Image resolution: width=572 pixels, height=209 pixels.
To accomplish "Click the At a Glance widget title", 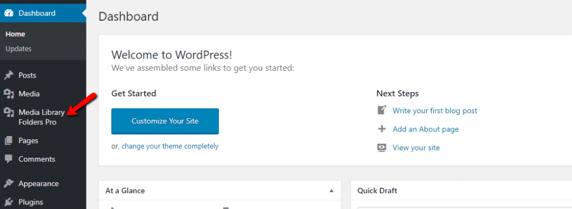I will pos(125,191).
